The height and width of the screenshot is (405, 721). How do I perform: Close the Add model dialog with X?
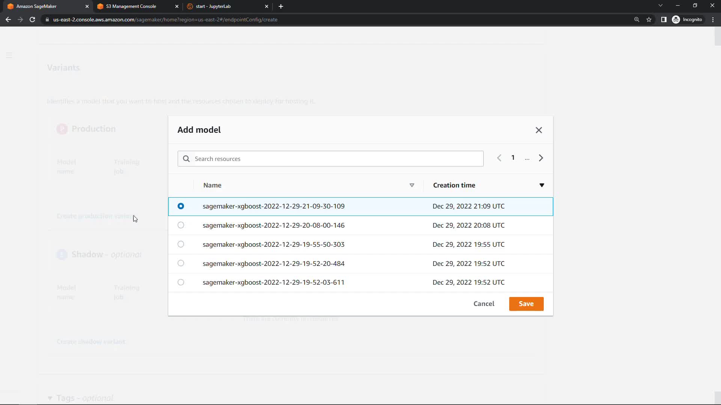(x=538, y=130)
